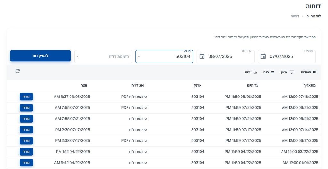Download the non-PDF report created 07/21/2025 7:55 AM
This screenshot has width=328, height=169.
(26, 119)
